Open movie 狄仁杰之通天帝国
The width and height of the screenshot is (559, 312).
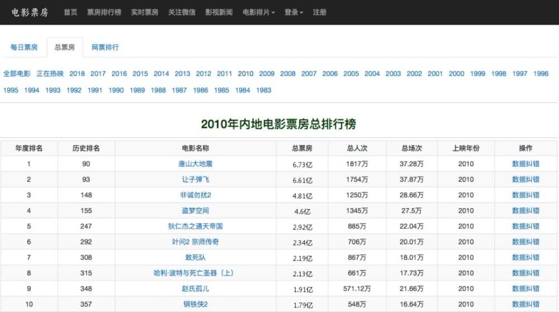click(195, 226)
